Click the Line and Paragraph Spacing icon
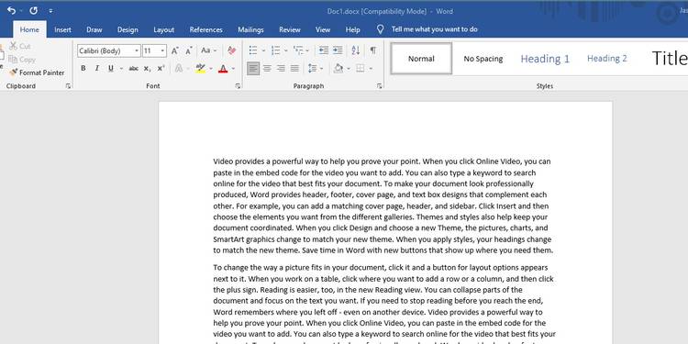This screenshot has height=344, width=688. point(313,69)
